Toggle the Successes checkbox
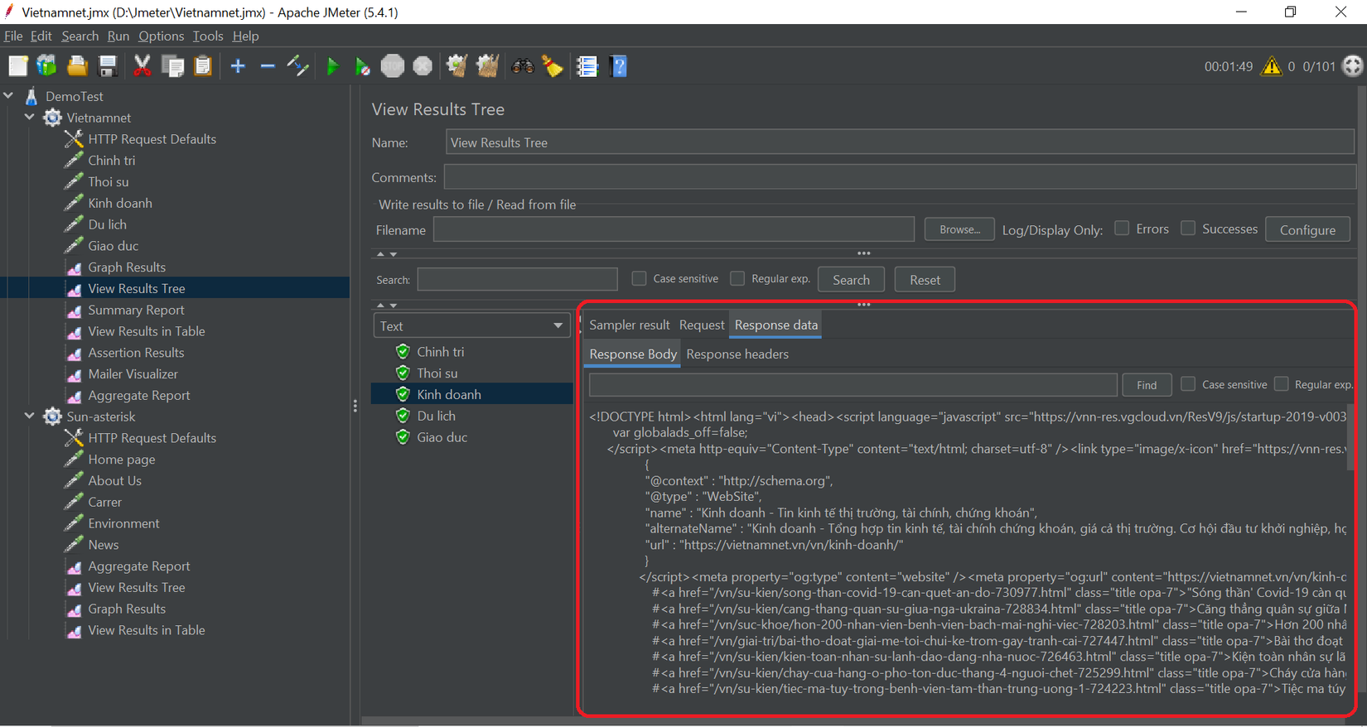 tap(1188, 229)
